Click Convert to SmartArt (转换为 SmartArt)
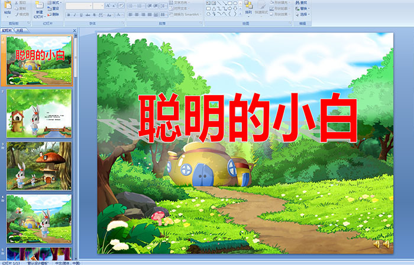The width and height of the screenshot is (414, 265). [185, 14]
